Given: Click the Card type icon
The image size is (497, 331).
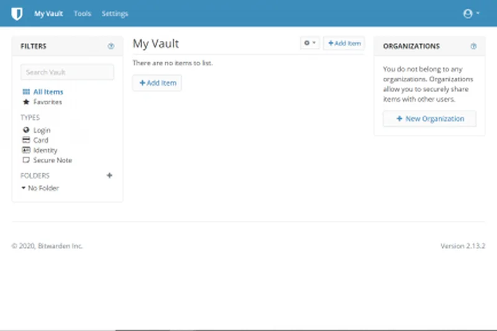Looking at the screenshot, I should point(26,140).
